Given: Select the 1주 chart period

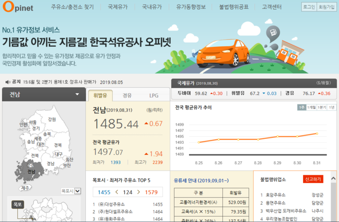Looking at the screenshot, I should click(x=302, y=108).
